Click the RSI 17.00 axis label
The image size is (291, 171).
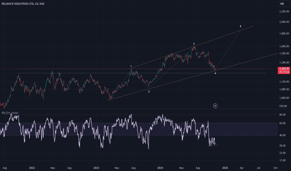[x=282, y=160]
